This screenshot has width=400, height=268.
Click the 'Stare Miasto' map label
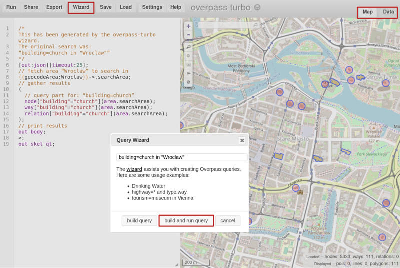(x=293, y=139)
